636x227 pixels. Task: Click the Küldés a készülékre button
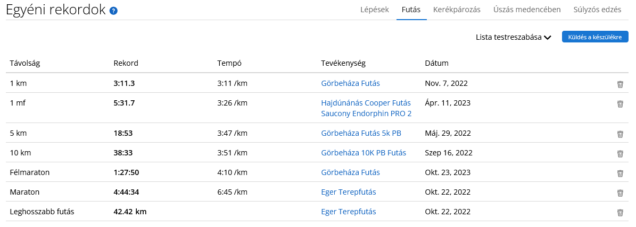point(595,37)
